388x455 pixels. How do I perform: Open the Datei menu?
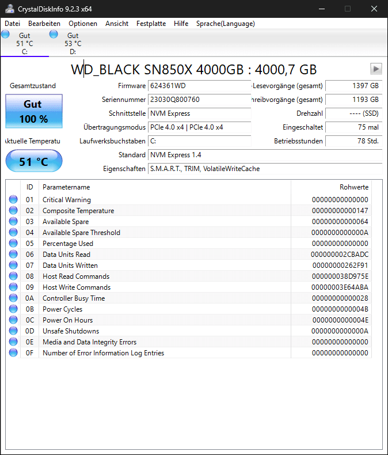13,24
